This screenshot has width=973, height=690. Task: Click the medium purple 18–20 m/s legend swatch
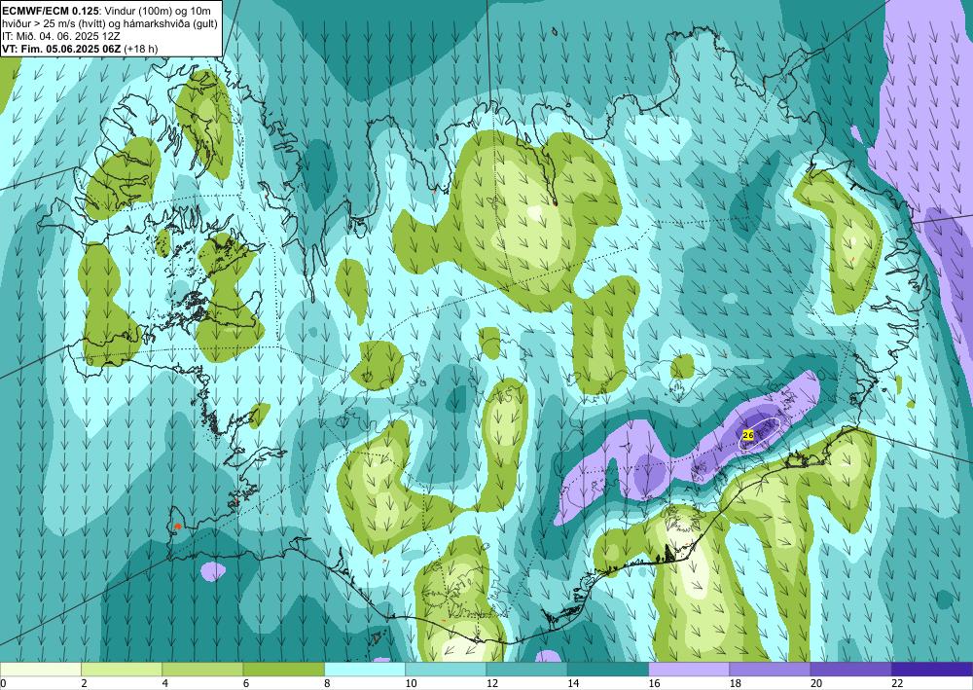pyautogui.click(x=770, y=669)
